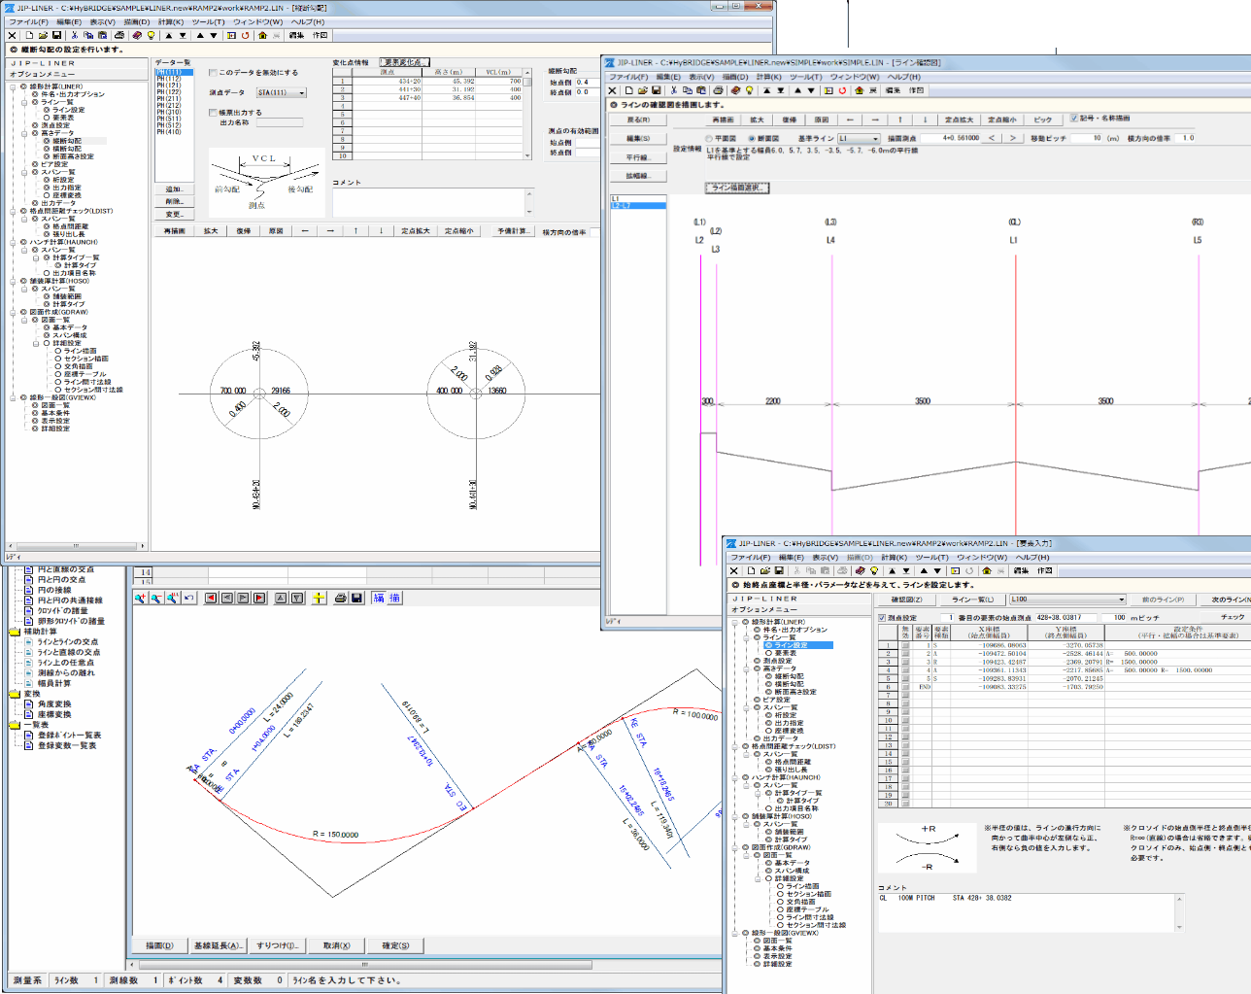Screen dimensions: 1251x994
Task: Enable the このデータを無効にする checkbox
Action: point(214,73)
